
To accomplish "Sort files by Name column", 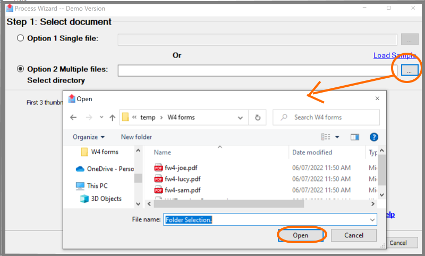I will (163, 152).
